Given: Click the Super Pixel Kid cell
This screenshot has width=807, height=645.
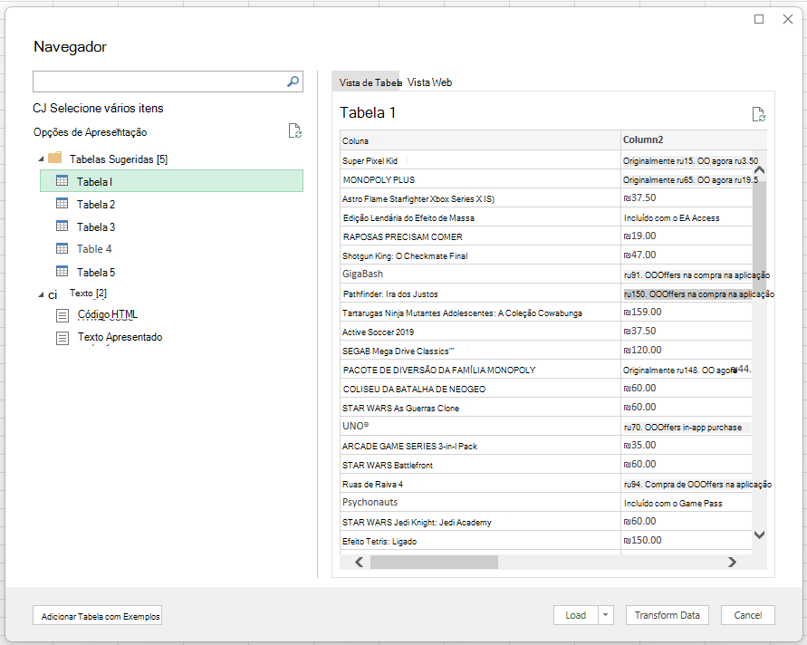Looking at the screenshot, I should (x=480, y=160).
